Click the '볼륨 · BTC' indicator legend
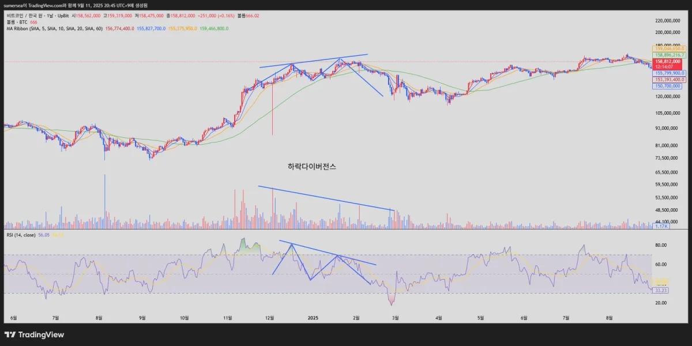 click(17, 22)
